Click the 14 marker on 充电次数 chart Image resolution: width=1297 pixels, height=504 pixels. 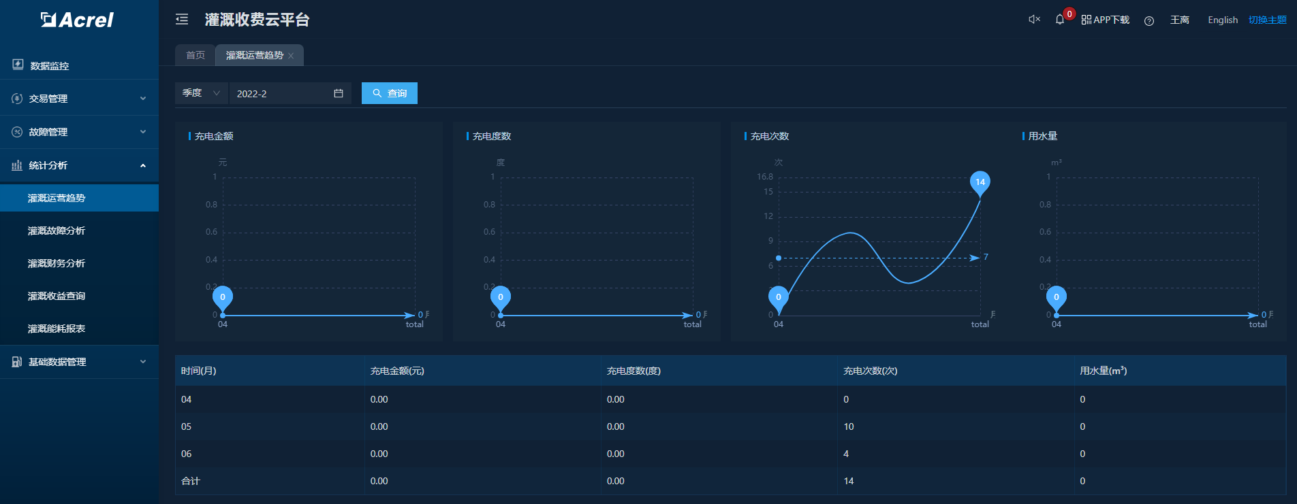980,182
